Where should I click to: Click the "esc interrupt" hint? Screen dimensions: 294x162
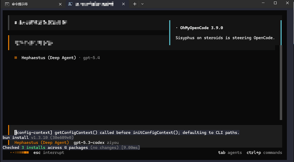point(49,153)
